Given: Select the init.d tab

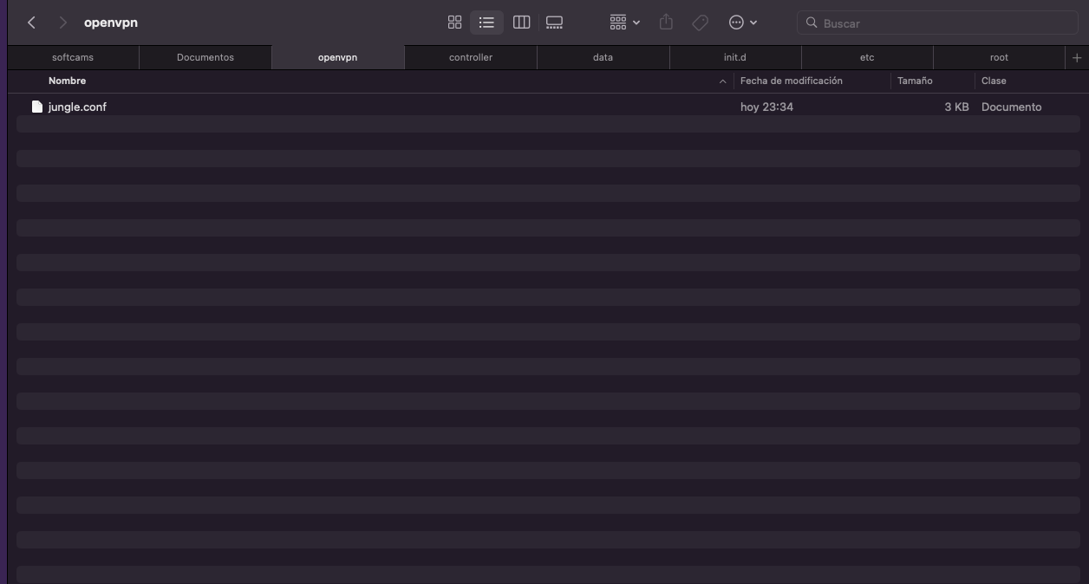Looking at the screenshot, I should click(x=734, y=57).
